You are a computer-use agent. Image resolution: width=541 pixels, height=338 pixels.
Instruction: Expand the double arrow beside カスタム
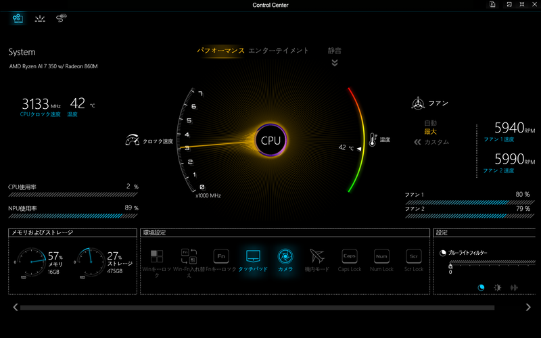tap(417, 142)
